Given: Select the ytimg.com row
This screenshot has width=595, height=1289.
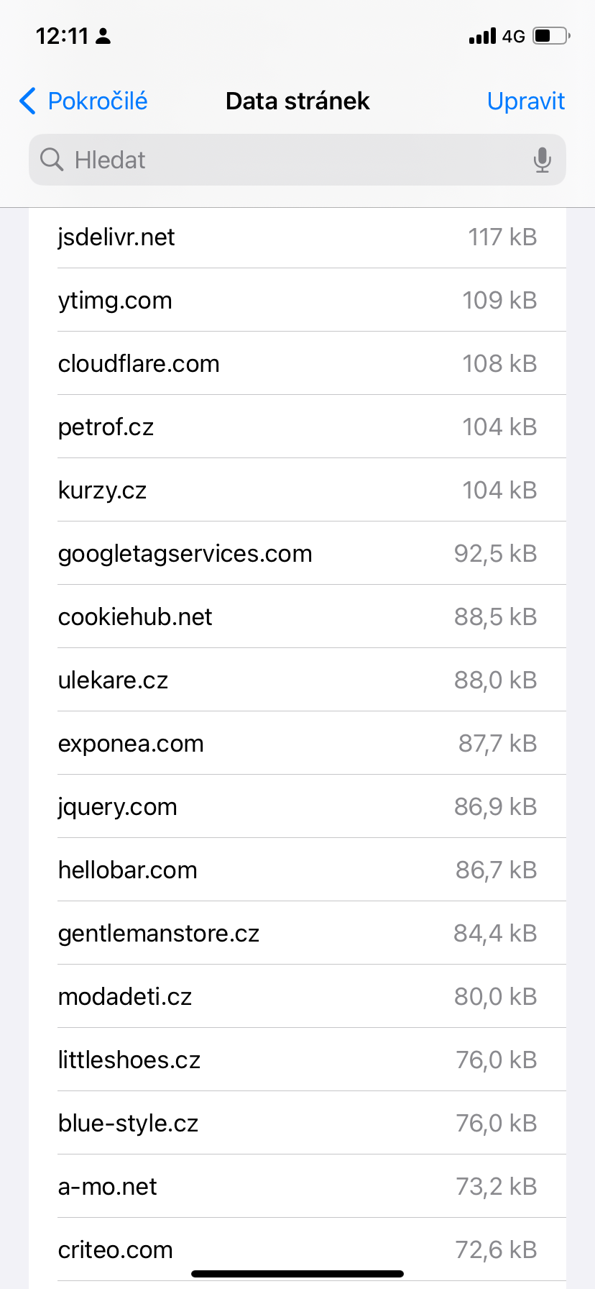Looking at the screenshot, I should pyautogui.click(x=297, y=301).
